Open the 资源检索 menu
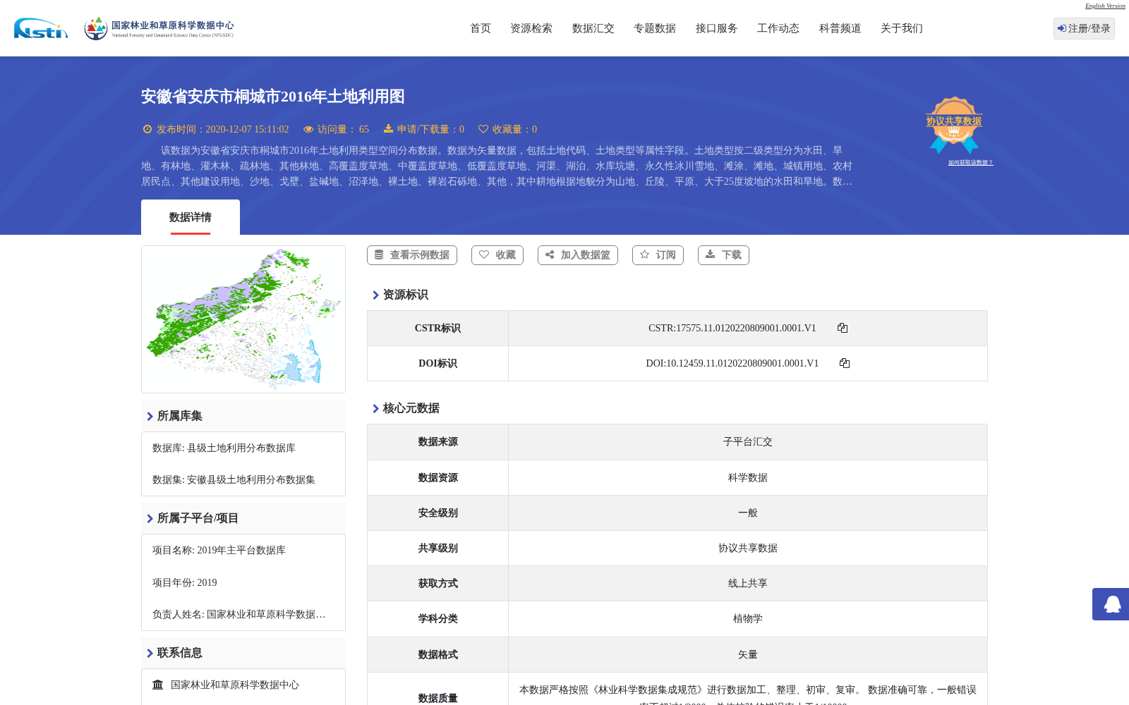This screenshot has height=705, width=1129. coord(531,28)
